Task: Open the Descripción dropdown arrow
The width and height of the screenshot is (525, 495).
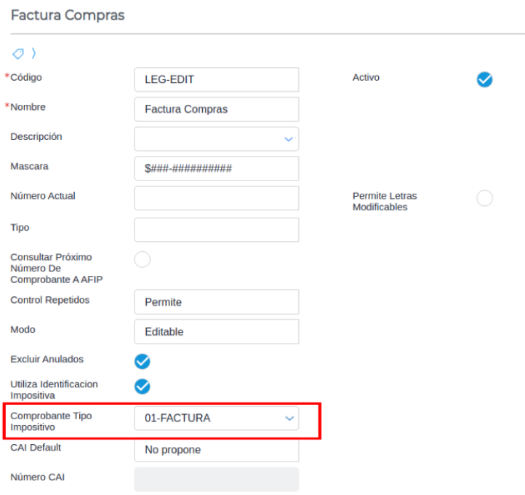Action: pos(289,138)
